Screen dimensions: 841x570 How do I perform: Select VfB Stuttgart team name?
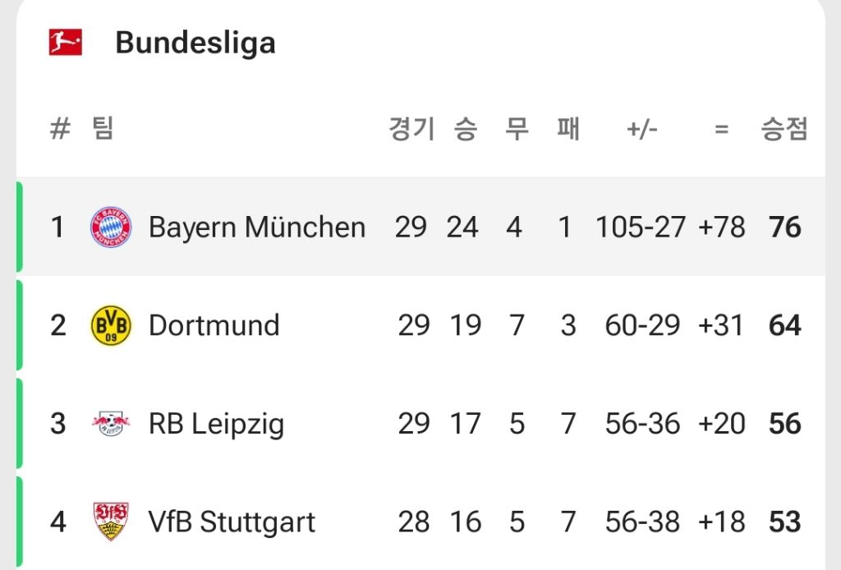232,522
